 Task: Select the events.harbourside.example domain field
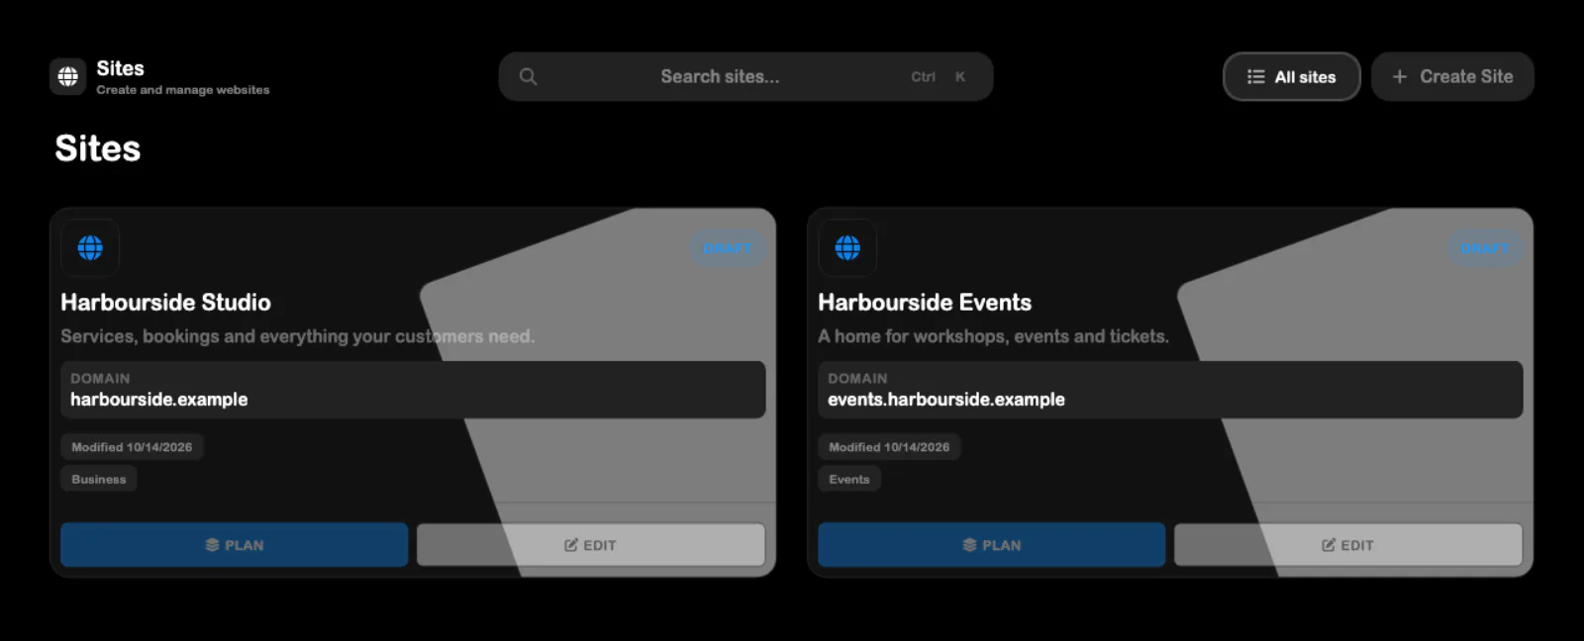pyautogui.click(x=1170, y=390)
